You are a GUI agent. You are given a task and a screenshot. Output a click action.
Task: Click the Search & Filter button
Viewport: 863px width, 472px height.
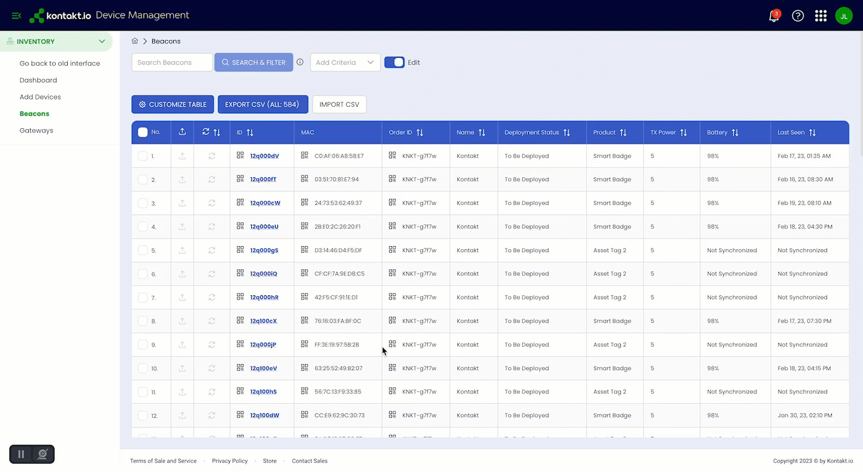tap(254, 62)
